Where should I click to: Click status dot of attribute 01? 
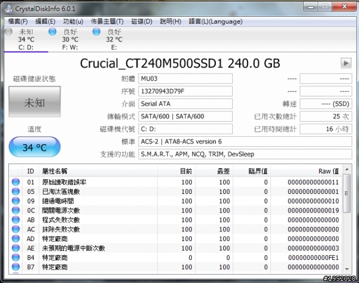click(x=16, y=182)
